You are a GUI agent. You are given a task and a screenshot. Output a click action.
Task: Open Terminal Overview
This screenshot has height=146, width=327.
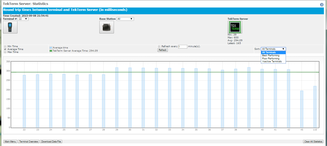29,142
